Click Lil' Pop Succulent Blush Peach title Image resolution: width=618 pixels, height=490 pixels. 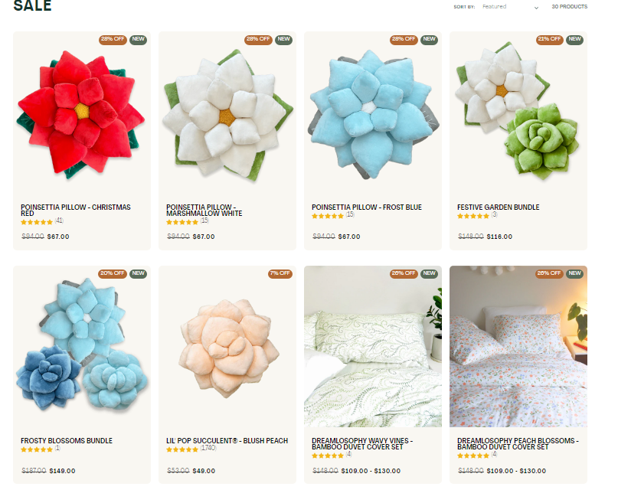click(227, 441)
